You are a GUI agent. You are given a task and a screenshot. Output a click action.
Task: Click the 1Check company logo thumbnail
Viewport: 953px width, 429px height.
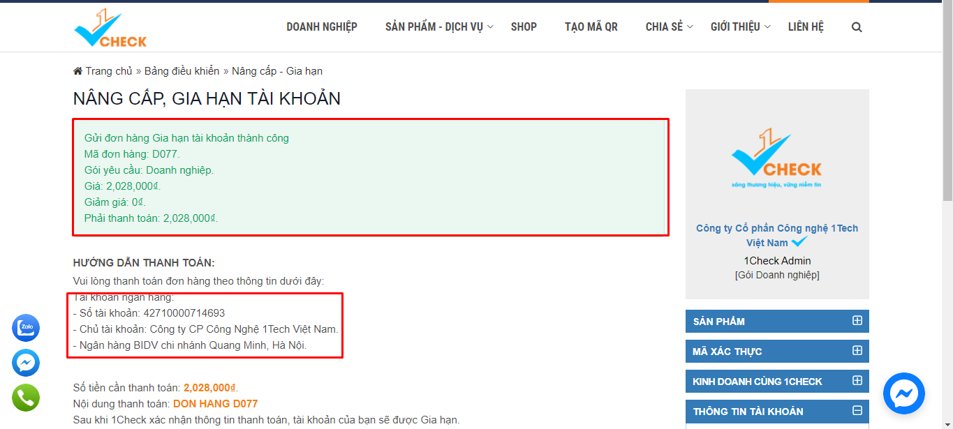coord(777,158)
